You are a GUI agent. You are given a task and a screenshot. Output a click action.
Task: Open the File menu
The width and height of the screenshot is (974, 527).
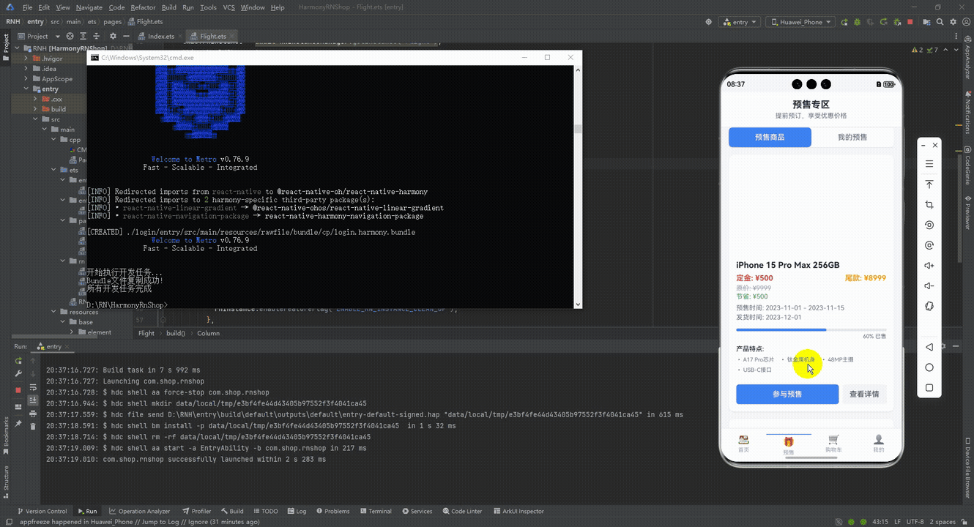coord(27,7)
